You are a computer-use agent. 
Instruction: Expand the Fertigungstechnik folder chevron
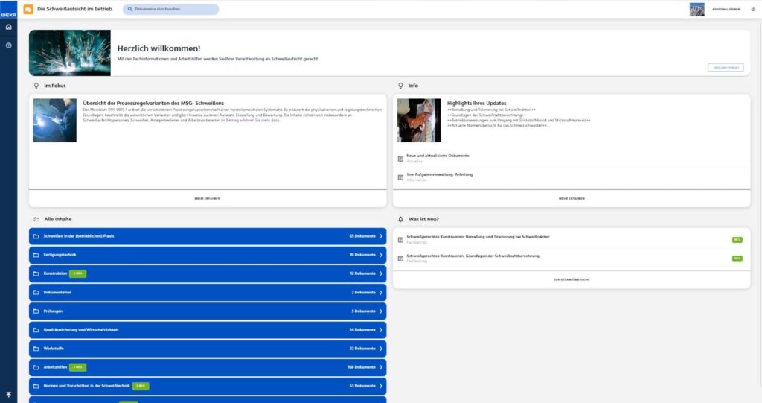coord(381,255)
